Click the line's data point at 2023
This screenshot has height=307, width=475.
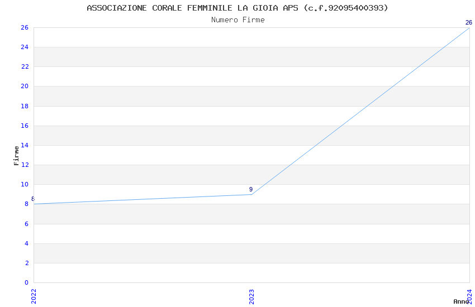coord(251,194)
